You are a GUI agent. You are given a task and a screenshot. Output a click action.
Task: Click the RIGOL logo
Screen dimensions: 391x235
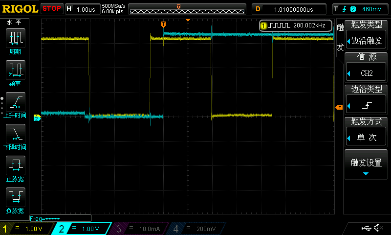click(x=20, y=9)
